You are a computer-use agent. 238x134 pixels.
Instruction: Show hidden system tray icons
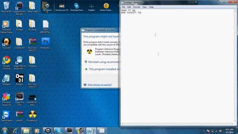(x=204, y=131)
